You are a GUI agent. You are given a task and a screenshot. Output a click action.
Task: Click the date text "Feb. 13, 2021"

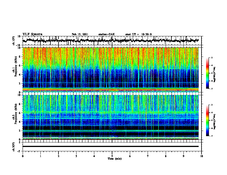[80, 34]
